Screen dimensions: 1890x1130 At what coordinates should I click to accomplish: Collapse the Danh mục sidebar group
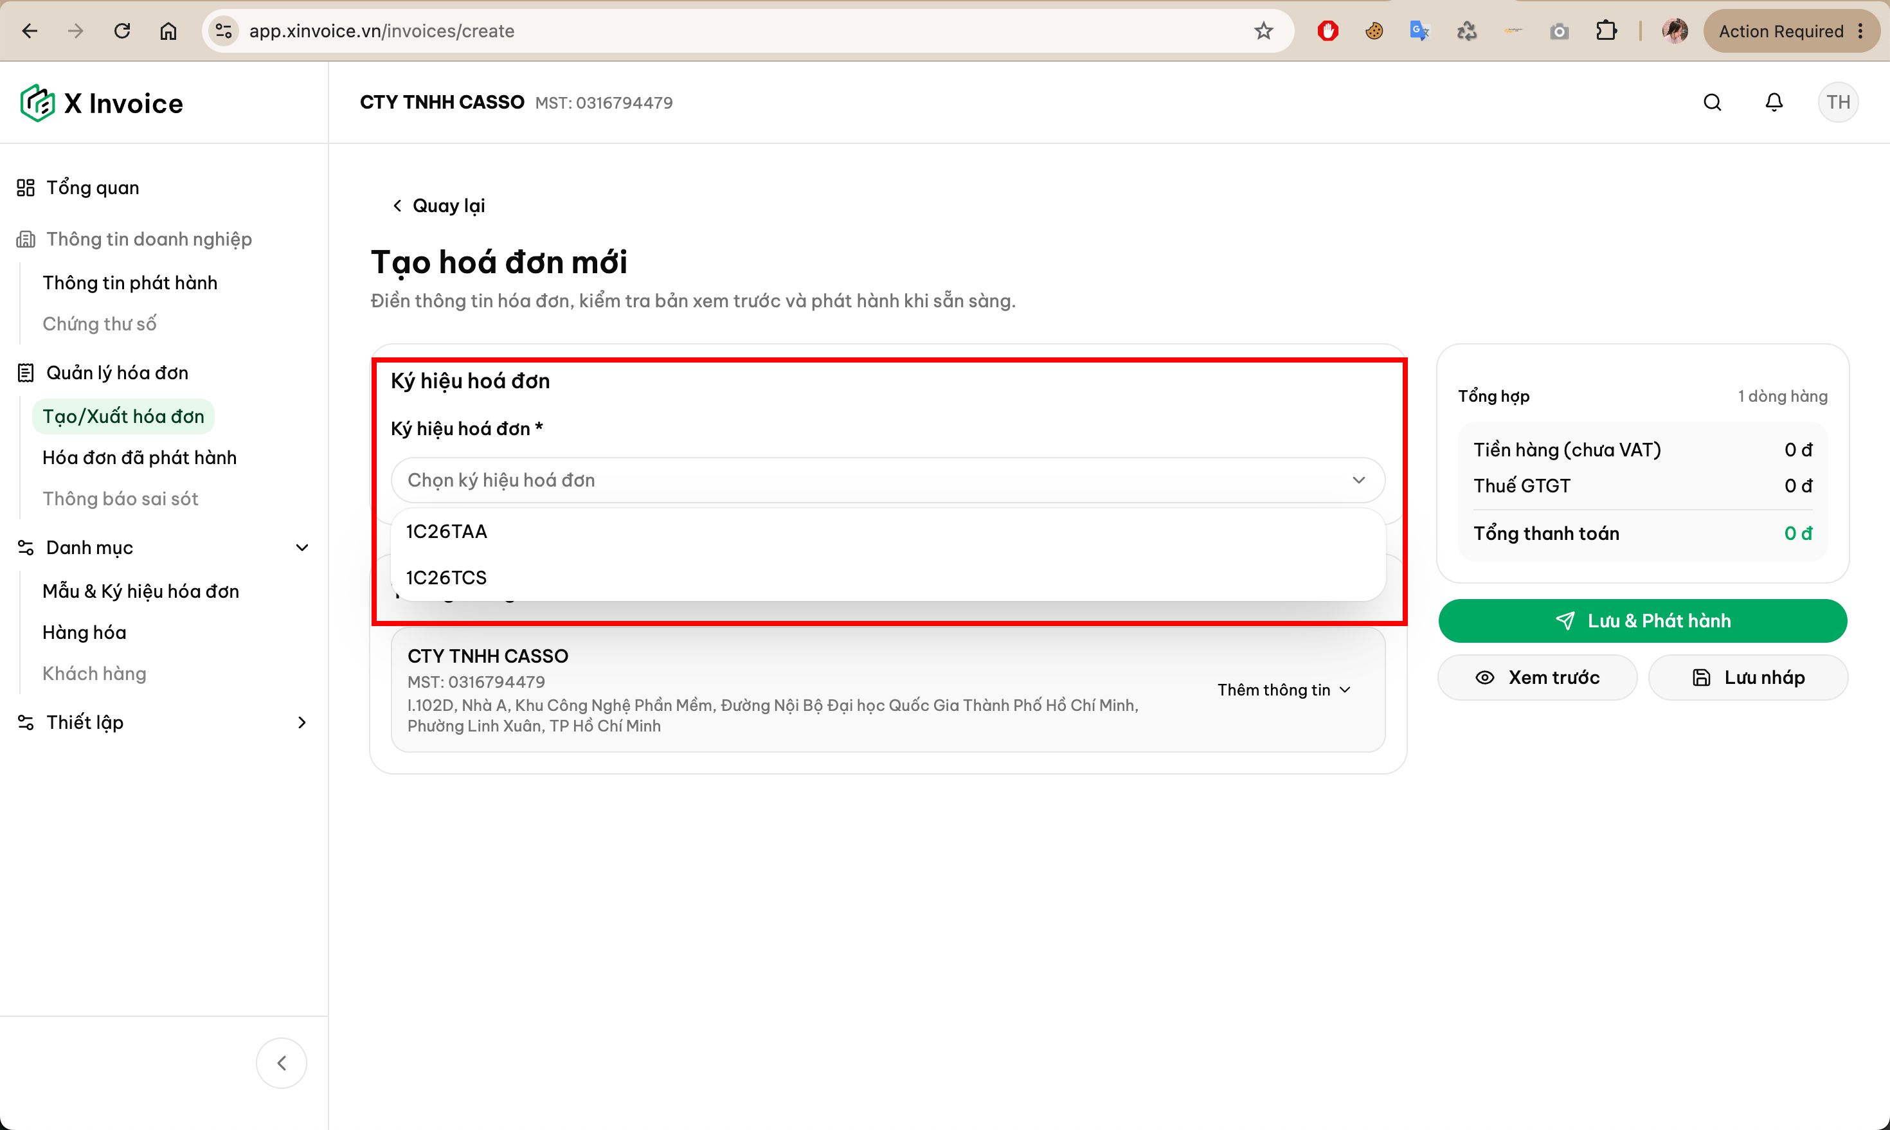[x=301, y=548]
